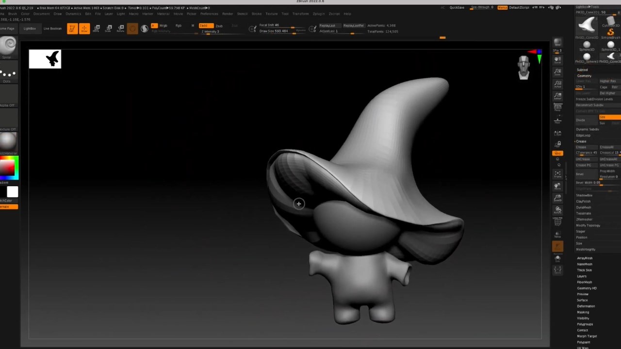Viewport: 621px width, 349px height.
Task: Toggle the Rgb channel button
Action: (x=179, y=26)
